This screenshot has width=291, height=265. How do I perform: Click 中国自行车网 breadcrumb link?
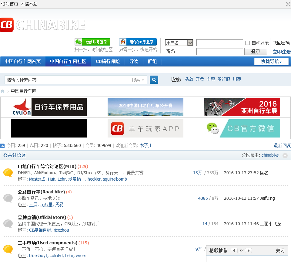coord(24,91)
